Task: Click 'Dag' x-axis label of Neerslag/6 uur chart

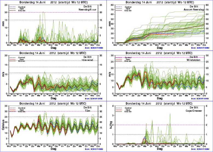Action: (53, 48)
